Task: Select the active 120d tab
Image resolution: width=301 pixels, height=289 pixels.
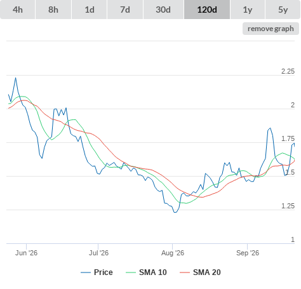Action: [207, 10]
